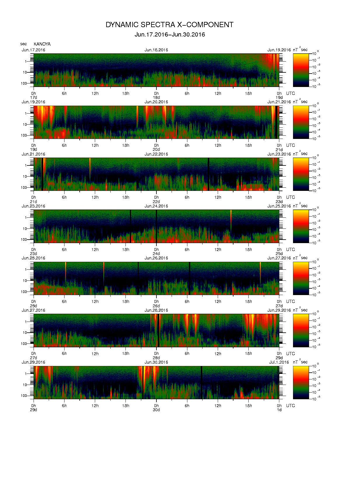Click the color scale bar beside the Jun.25–27 panel
The image size is (340, 490).
click(301, 278)
